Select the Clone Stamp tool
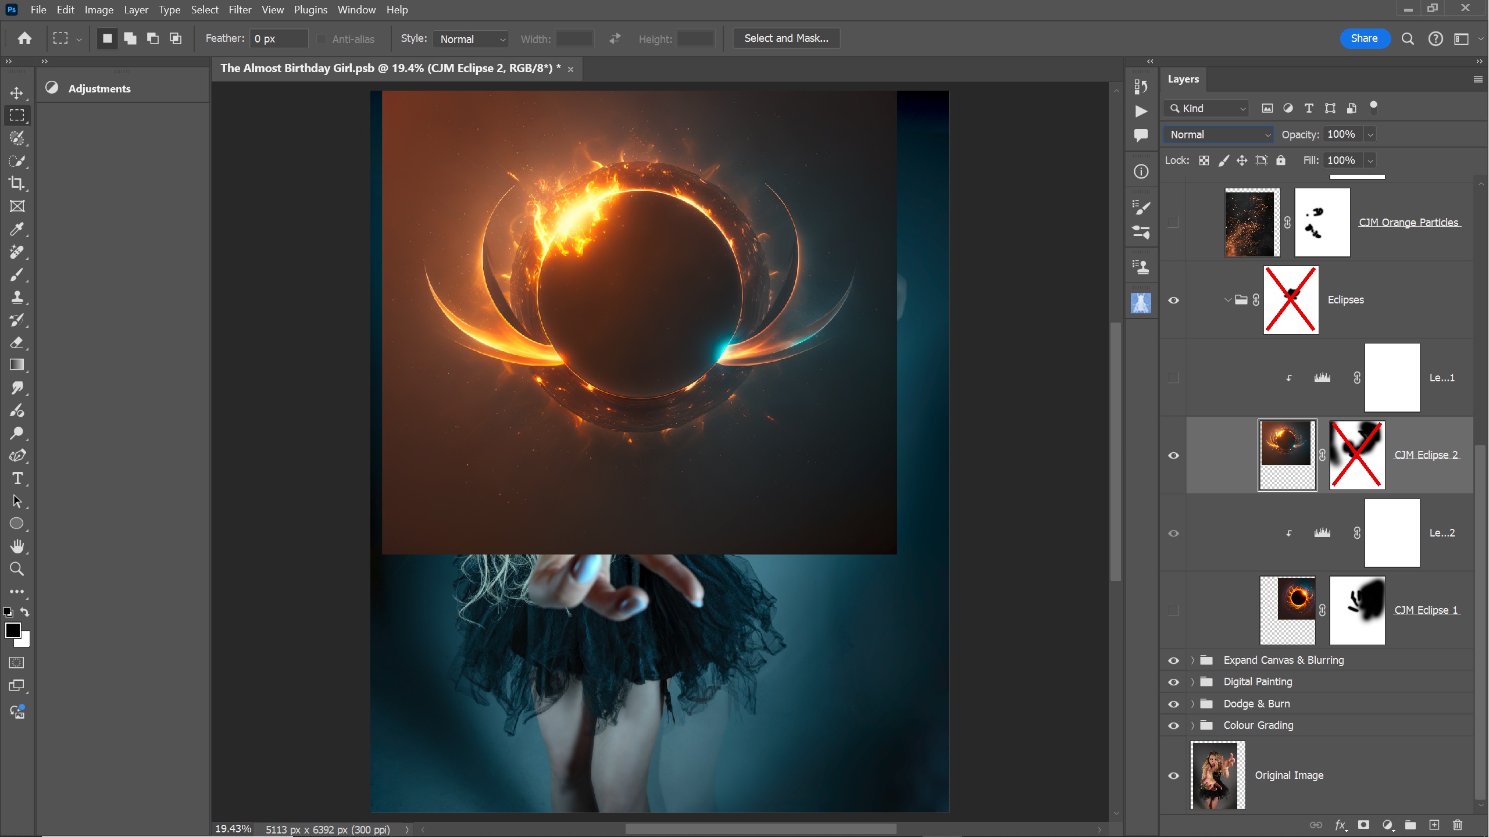Screen dimensions: 1489x837 [17, 297]
